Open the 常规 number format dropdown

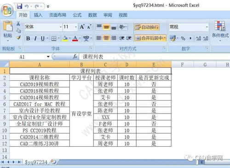[207, 27]
